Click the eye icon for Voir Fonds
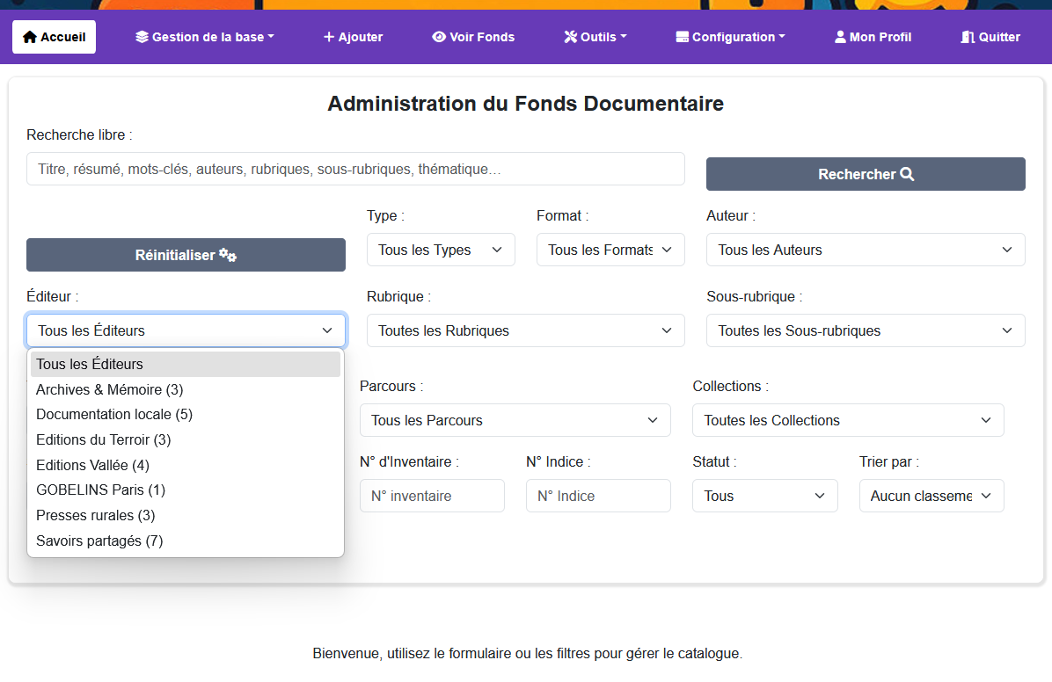The height and width of the screenshot is (682, 1052). (439, 37)
